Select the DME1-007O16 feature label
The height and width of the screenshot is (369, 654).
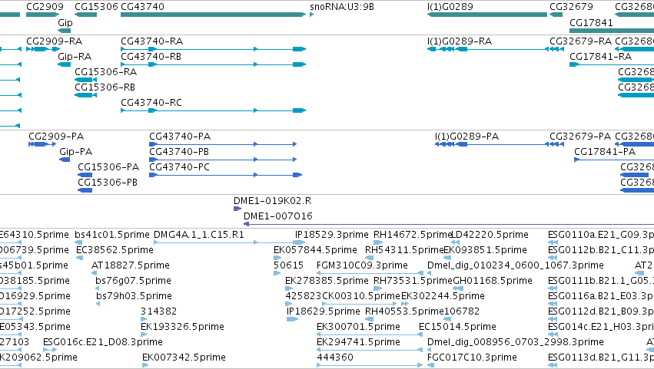click(x=277, y=216)
